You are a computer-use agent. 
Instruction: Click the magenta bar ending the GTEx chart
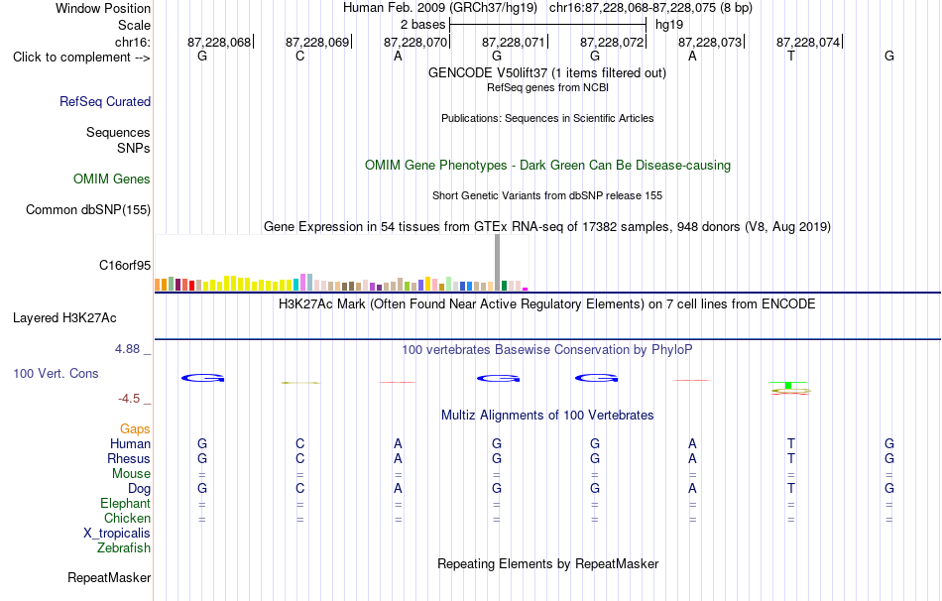click(526, 289)
